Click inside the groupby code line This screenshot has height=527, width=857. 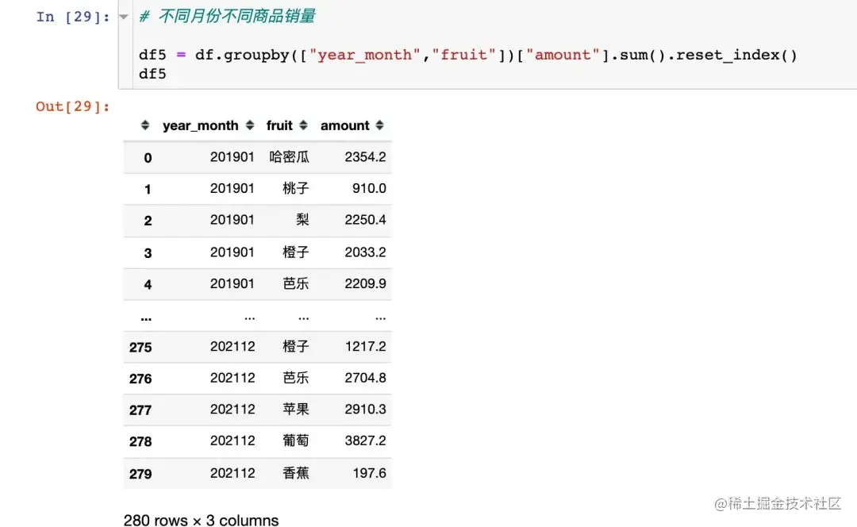coord(468,56)
